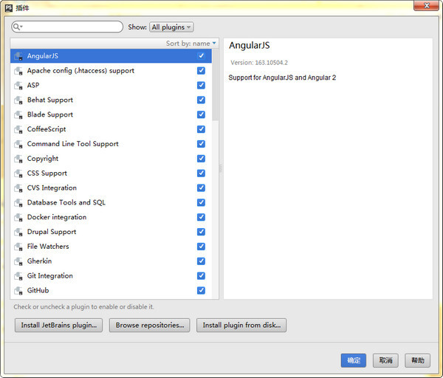Image resolution: width=443 pixels, height=378 pixels.
Task: Open help with the 帮助 button
Action: click(x=418, y=360)
